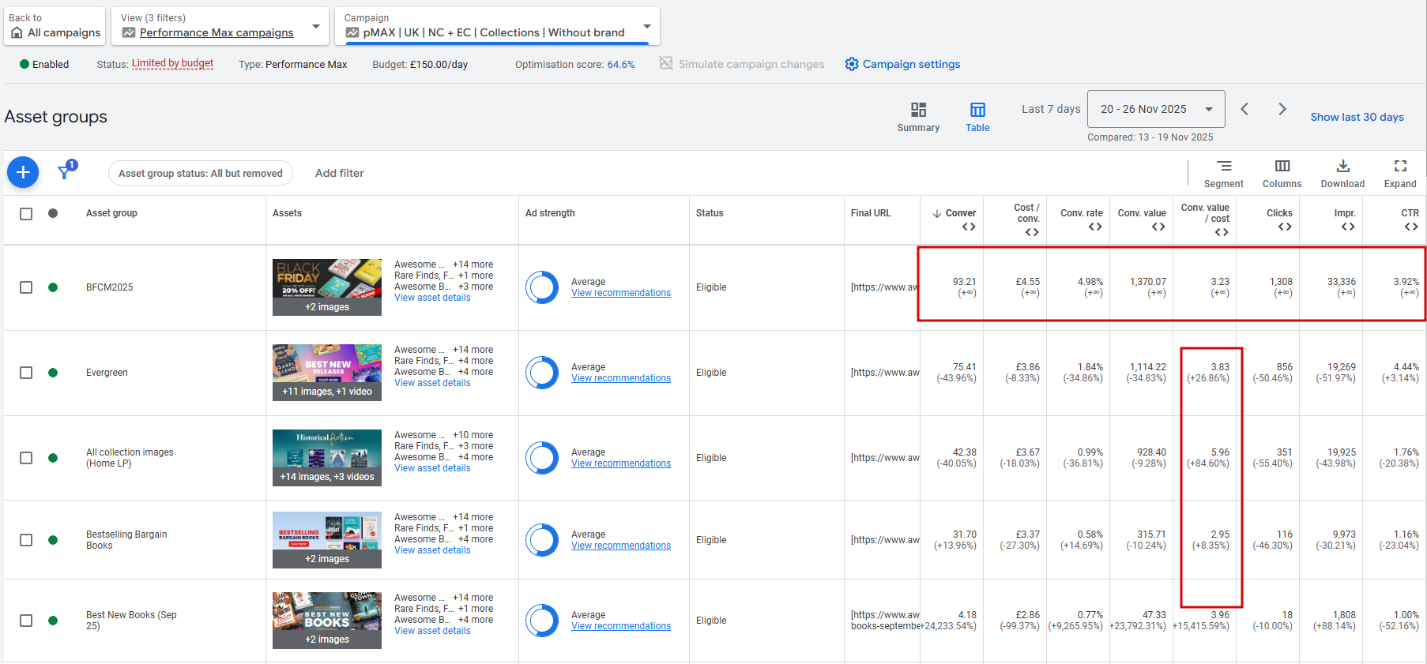This screenshot has height=664, width=1427.
Task: Tick the Evergreen row checkbox
Action: [26, 373]
